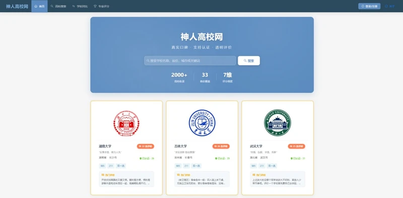The image size is (403, 198).
Task: Click the 已认证: 29 label on 吉林大学
Action: pos(222,158)
